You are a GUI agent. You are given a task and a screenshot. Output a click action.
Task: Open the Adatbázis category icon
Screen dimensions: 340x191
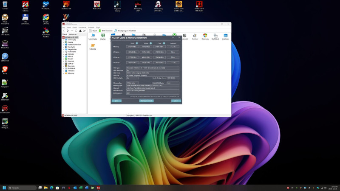(x=226, y=37)
